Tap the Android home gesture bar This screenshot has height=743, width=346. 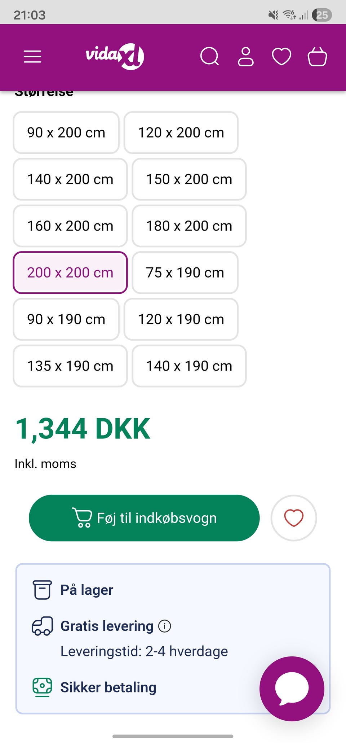click(173, 736)
